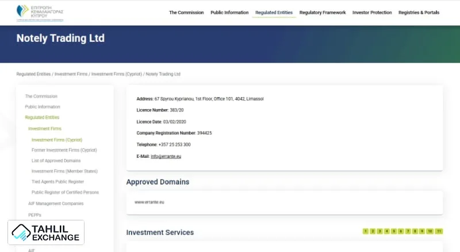The height and width of the screenshot is (252, 460).
Task: Select Tied Agents Public Register in sidebar
Action: pyautogui.click(x=57, y=182)
